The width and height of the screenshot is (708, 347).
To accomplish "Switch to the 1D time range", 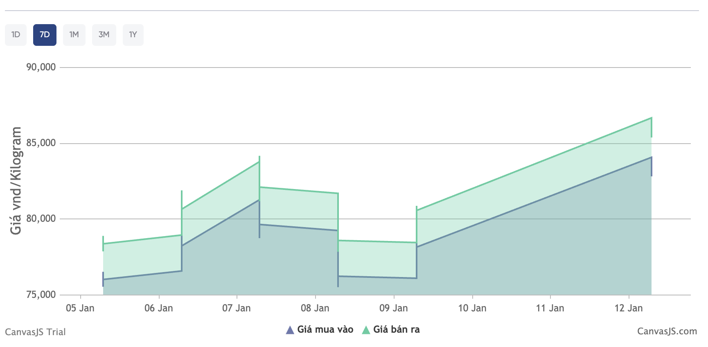I will pos(16,35).
